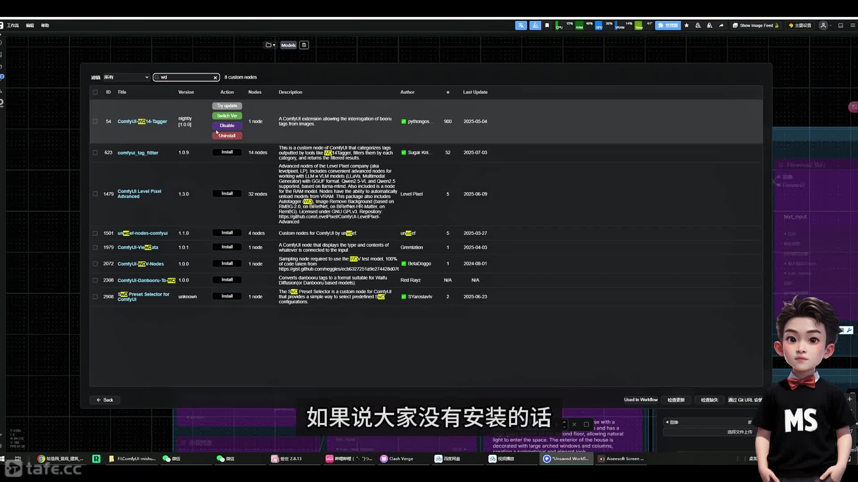Check the comfyui_tag_fillter row checkbox
The width and height of the screenshot is (858, 482).
click(95, 153)
